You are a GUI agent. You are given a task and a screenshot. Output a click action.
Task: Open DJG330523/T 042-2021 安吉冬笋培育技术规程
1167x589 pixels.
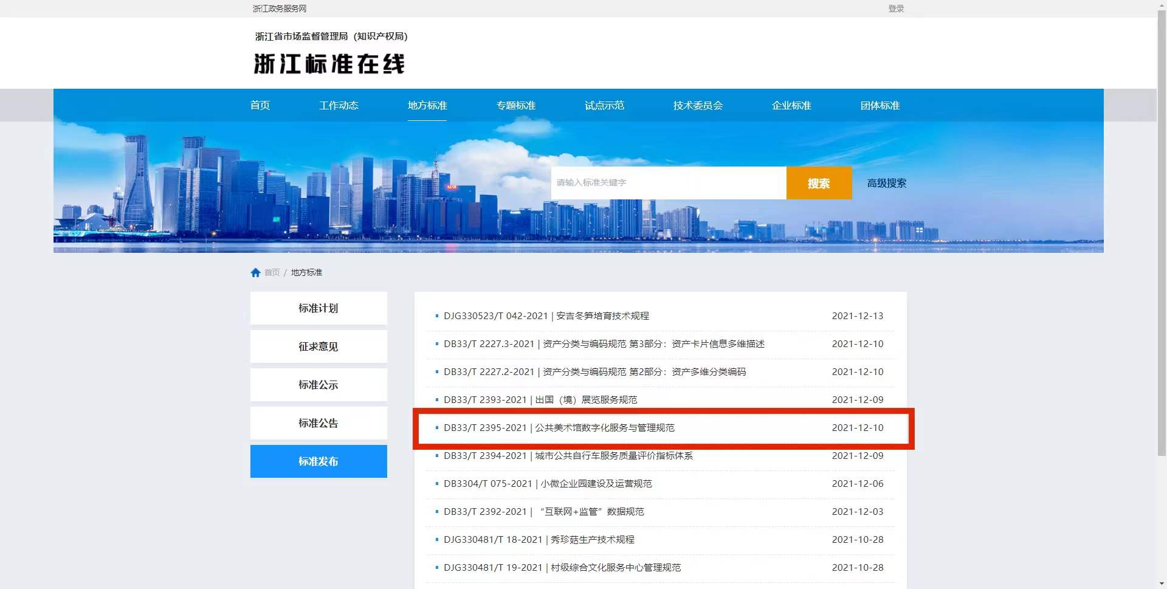pos(546,316)
